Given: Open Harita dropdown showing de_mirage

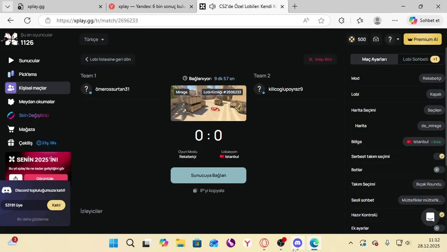Looking at the screenshot, I should [431, 126].
